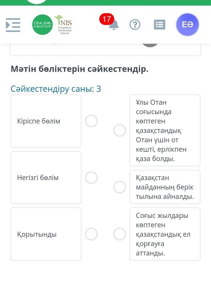Open notifications bell with 17 badge
Viewport: 211px width, 281px height.
114,25
